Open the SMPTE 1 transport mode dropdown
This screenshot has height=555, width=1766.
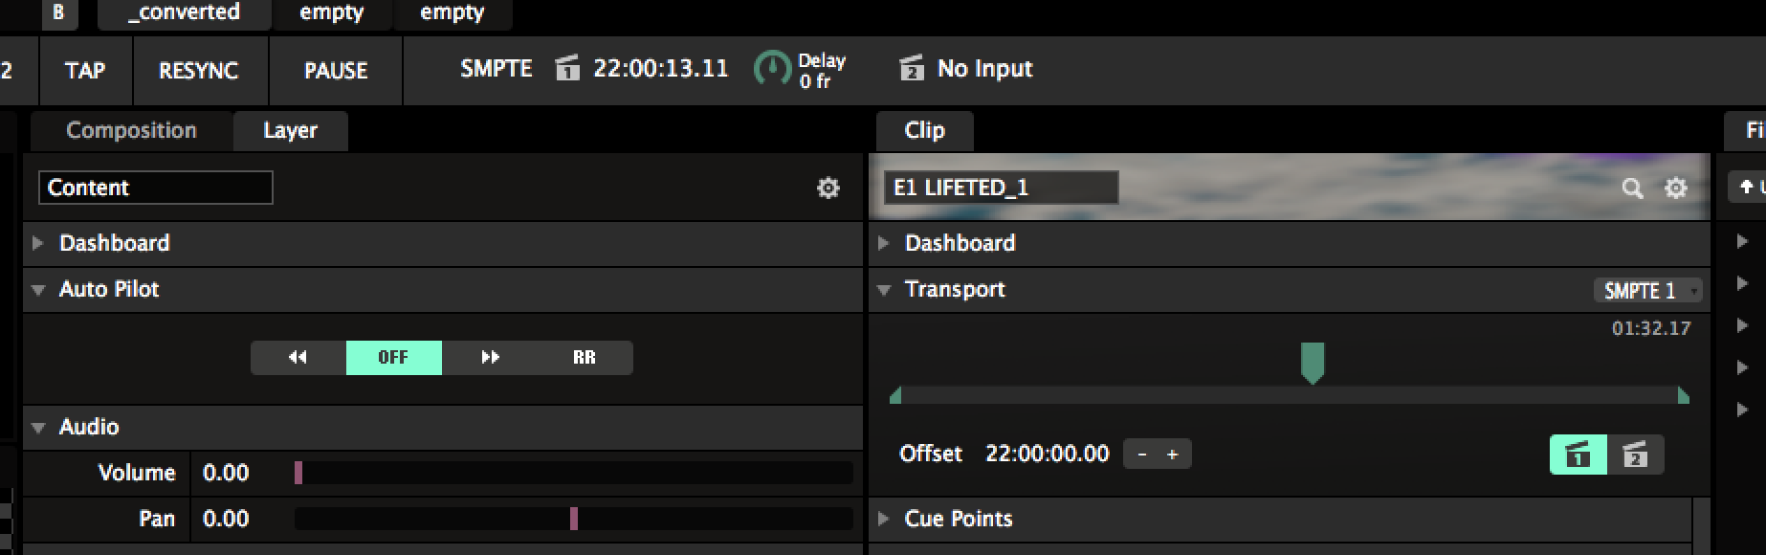pos(1647,291)
